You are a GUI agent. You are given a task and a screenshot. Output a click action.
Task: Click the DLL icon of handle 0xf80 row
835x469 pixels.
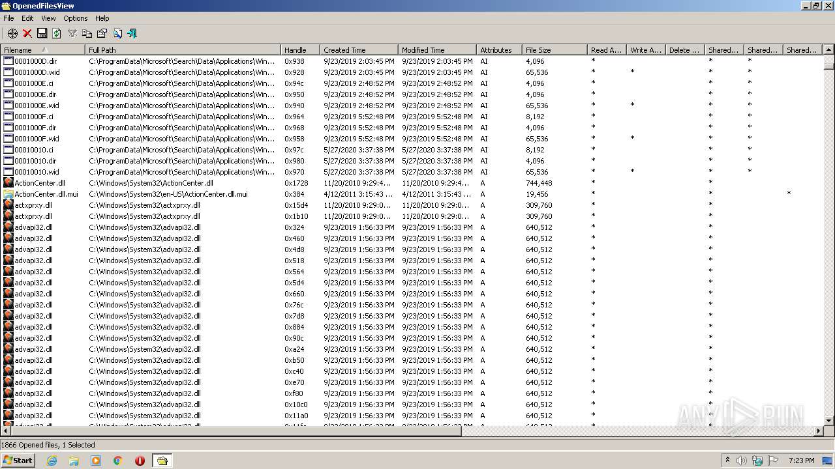tap(8, 393)
